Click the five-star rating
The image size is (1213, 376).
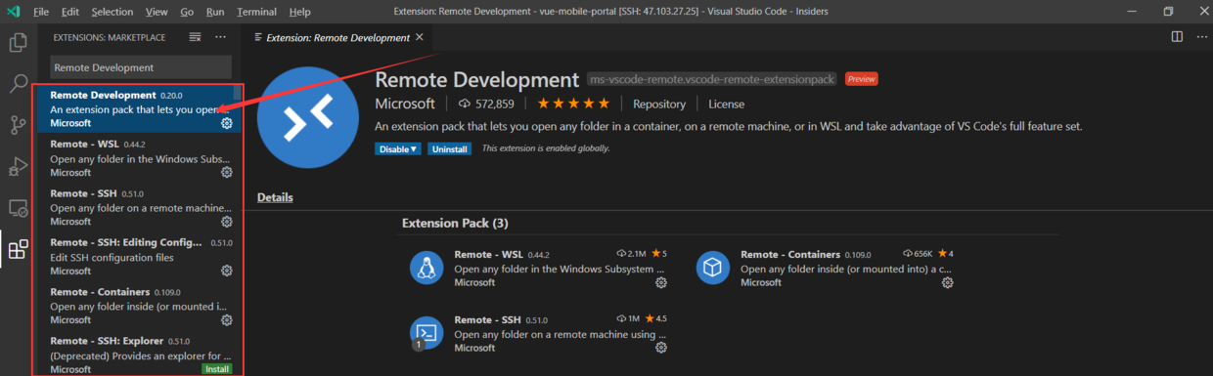pyautogui.click(x=574, y=104)
